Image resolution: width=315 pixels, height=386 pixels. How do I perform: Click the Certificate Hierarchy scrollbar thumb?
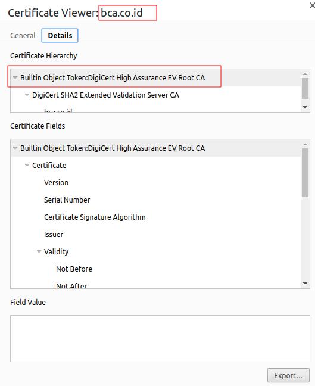click(305, 88)
